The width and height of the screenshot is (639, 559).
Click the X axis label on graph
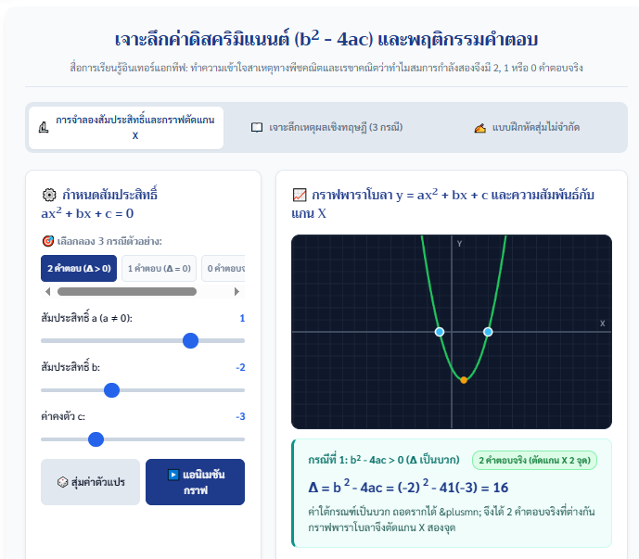(602, 324)
